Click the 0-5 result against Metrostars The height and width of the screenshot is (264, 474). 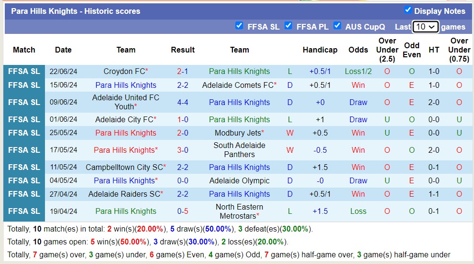point(183,211)
